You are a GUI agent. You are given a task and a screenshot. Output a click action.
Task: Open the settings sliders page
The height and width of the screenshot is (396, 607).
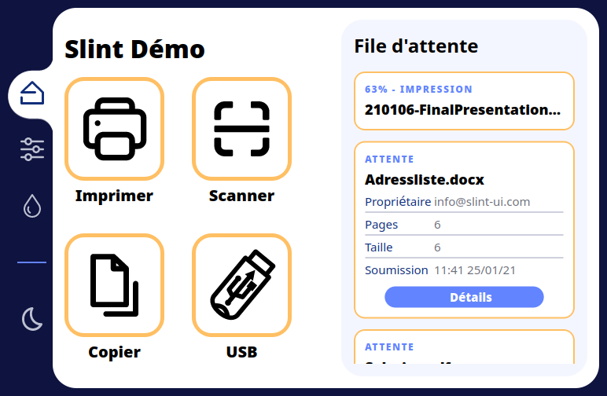click(x=32, y=149)
